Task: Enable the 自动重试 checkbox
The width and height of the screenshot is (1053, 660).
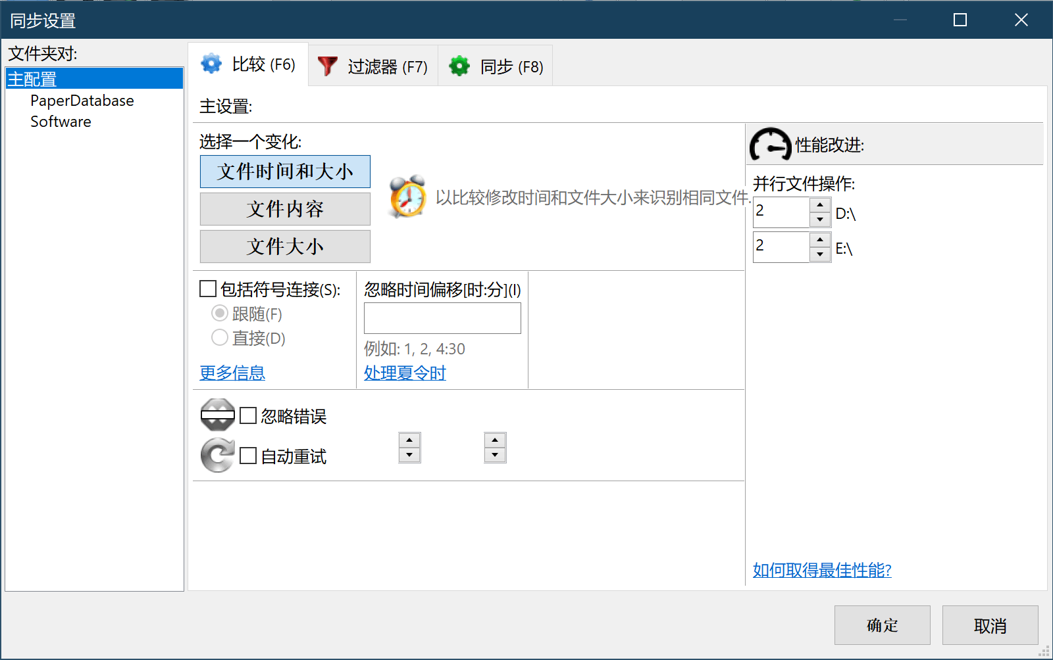Action: [248, 456]
